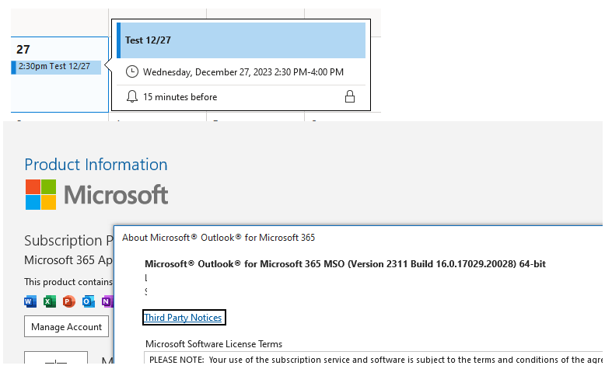Click inside the license terms text box
The image size is (605, 369).
pyautogui.click(x=373, y=360)
